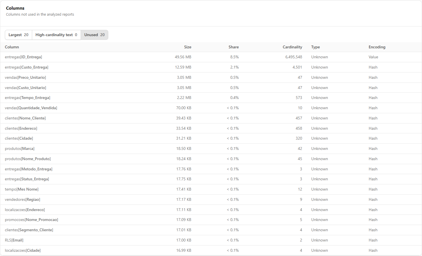Sort by the Share column header
The height and width of the screenshot is (256, 422).
tap(233, 47)
